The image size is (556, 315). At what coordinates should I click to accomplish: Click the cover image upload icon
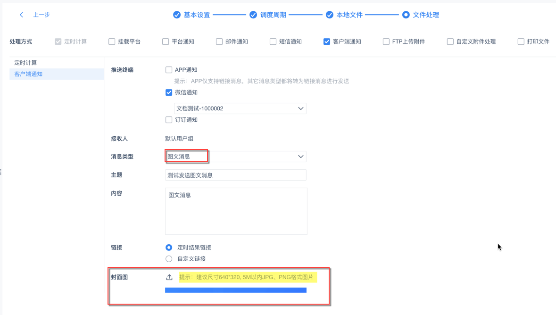point(169,277)
